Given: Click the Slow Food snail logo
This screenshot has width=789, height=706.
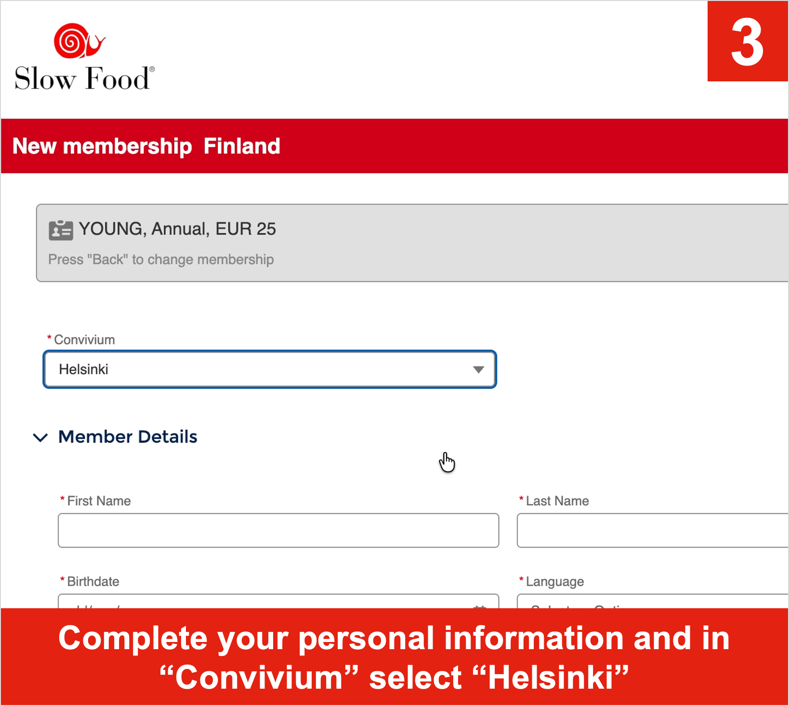Looking at the screenshot, I should 79,41.
